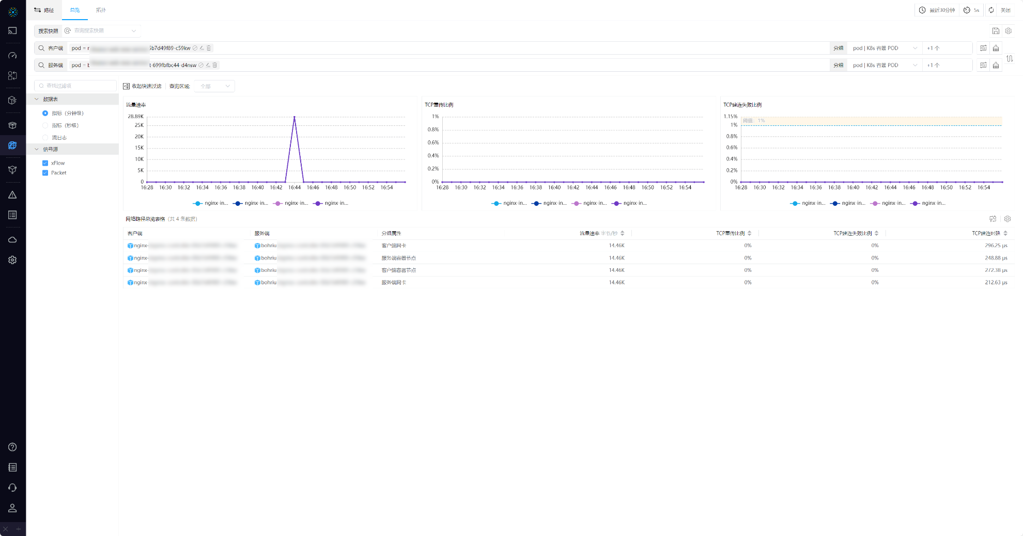Collapse the 数据表 section
This screenshot has width=1023, height=536.
(x=37, y=99)
